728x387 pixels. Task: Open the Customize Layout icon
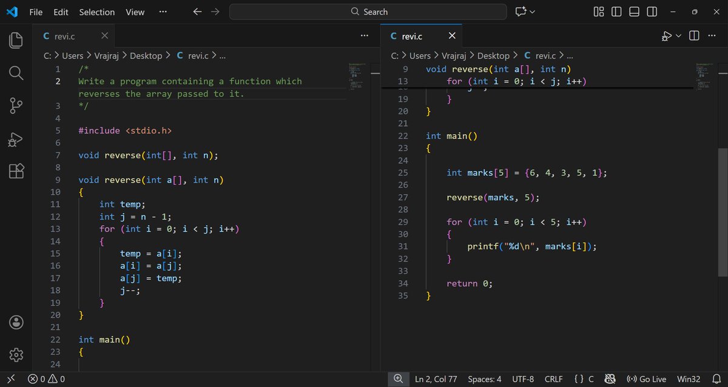pyautogui.click(x=599, y=12)
